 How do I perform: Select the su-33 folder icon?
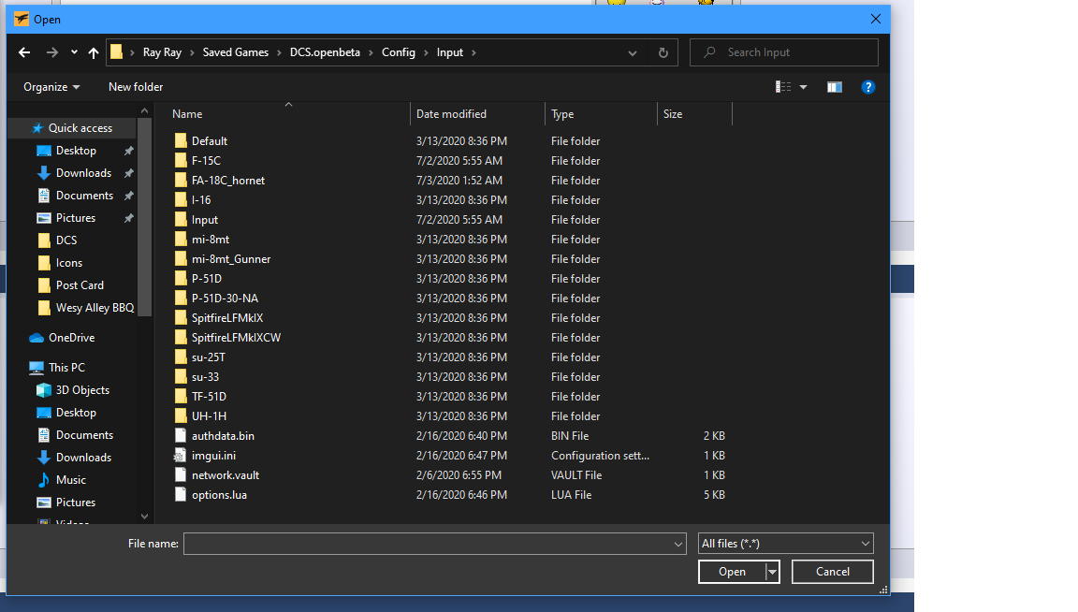(181, 377)
